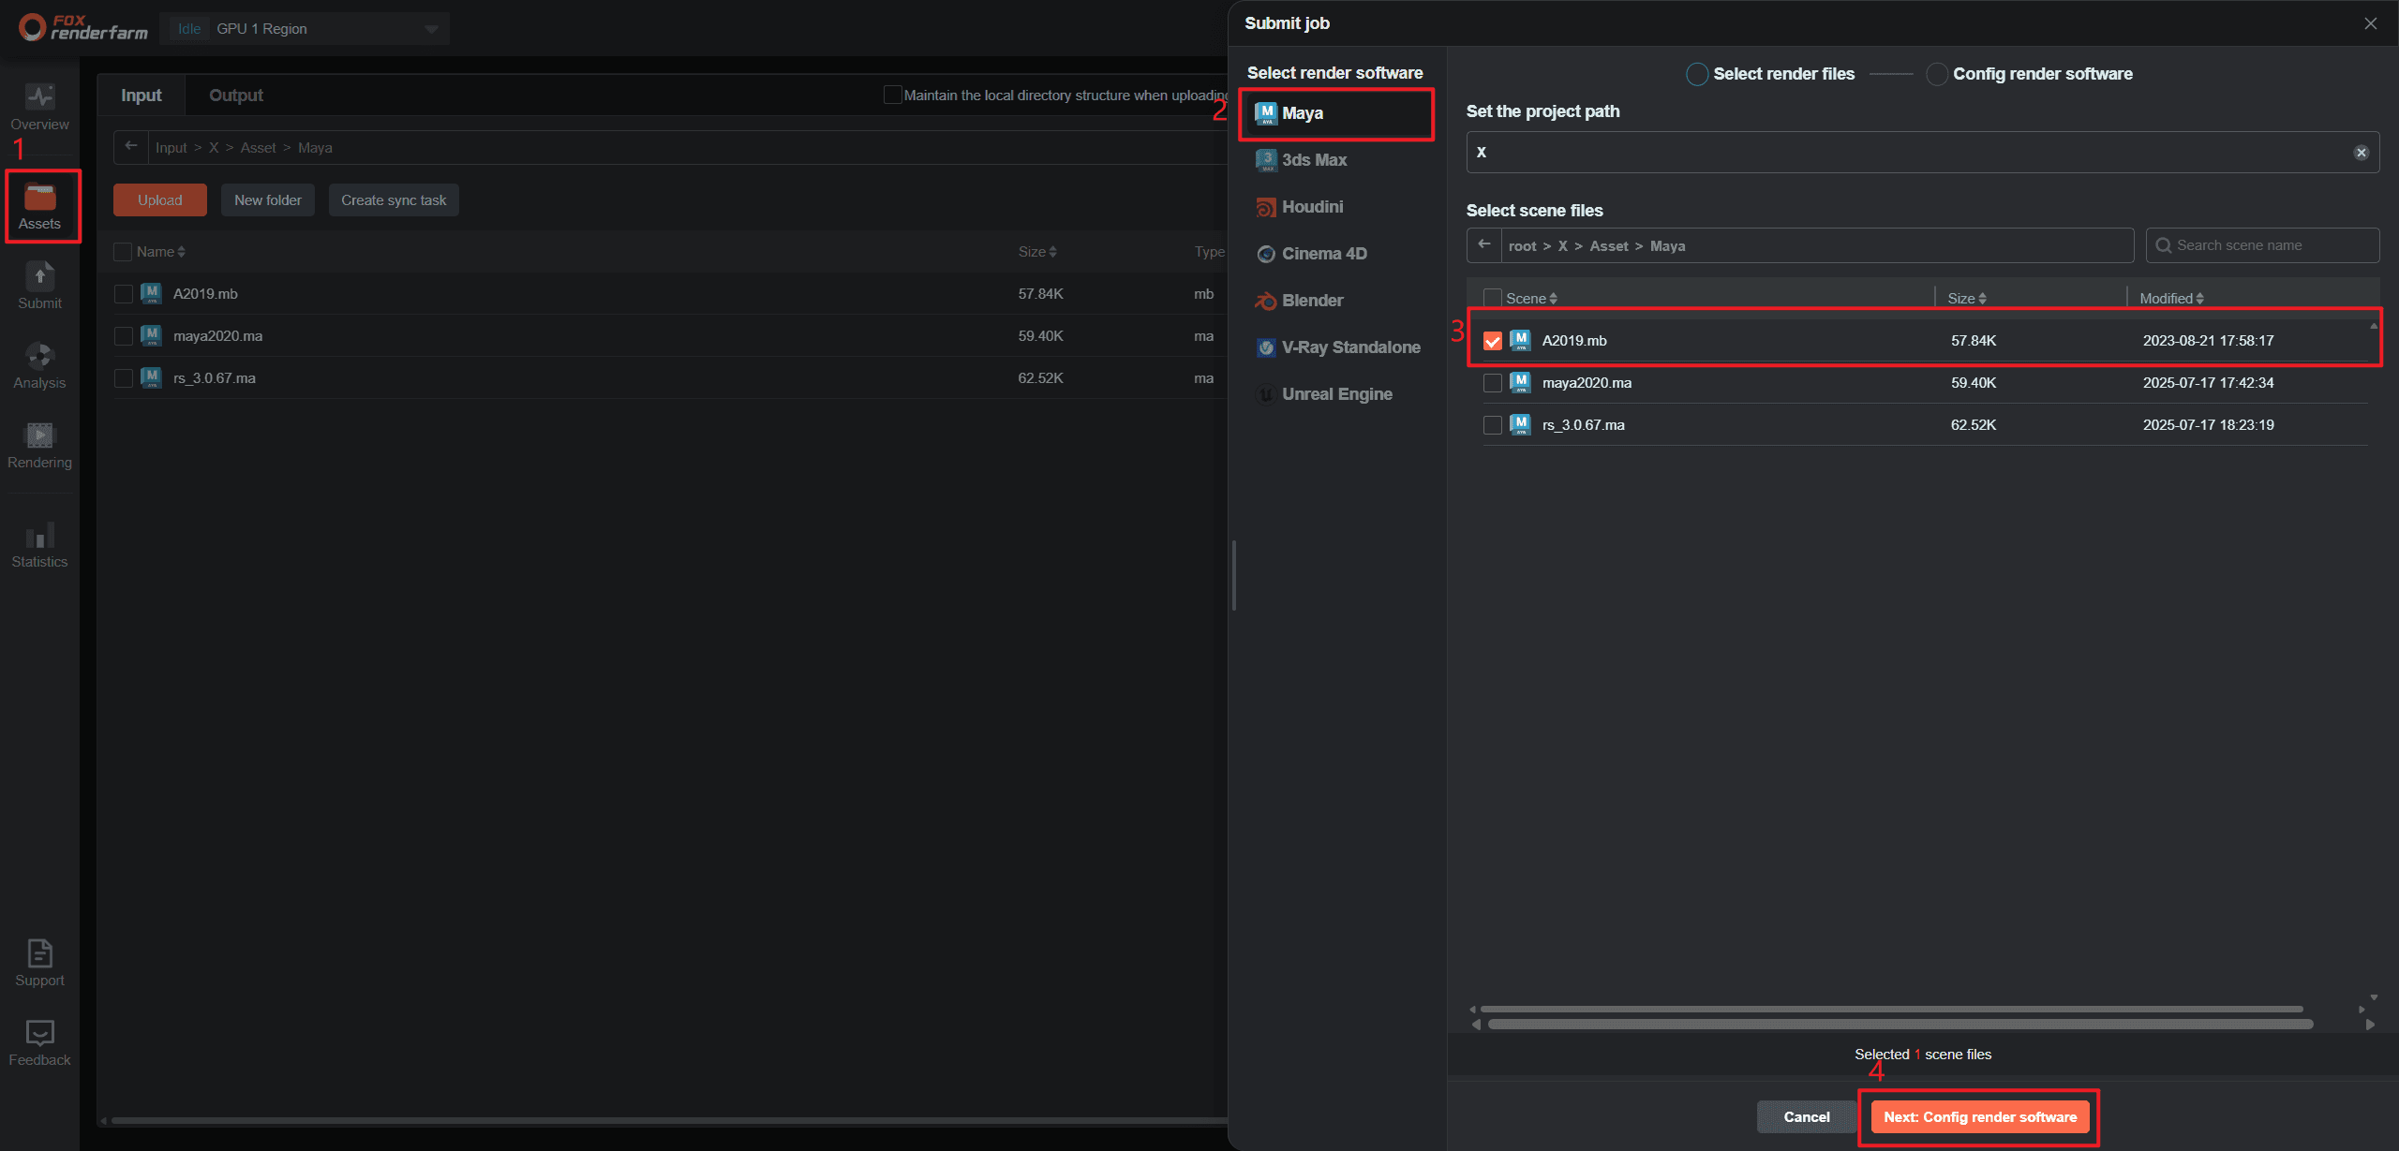Open the Submit sidebar icon
Image resolution: width=2399 pixels, height=1151 pixels.
click(x=39, y=286)
